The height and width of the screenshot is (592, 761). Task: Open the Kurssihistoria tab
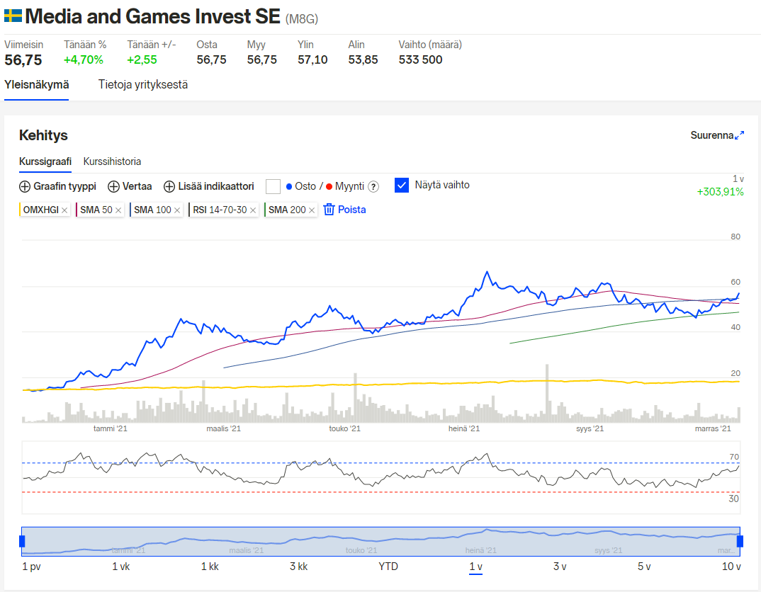pyautogui.click(x=112, y=161)
